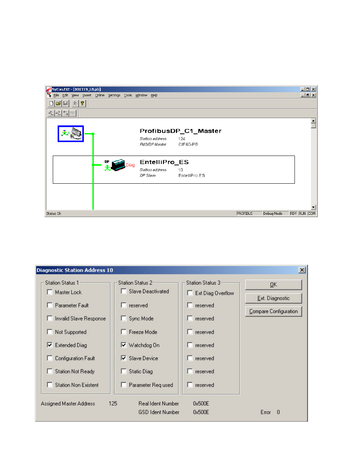Click the document icon beside File menu

49,95
